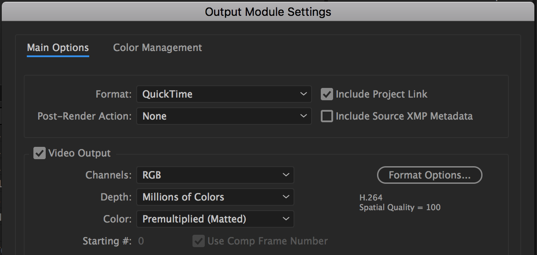The height and width of the screenshot is (255, 537).
Task: Click the Premultiplied (Matted) Color value
Action: tap(194, 219)
